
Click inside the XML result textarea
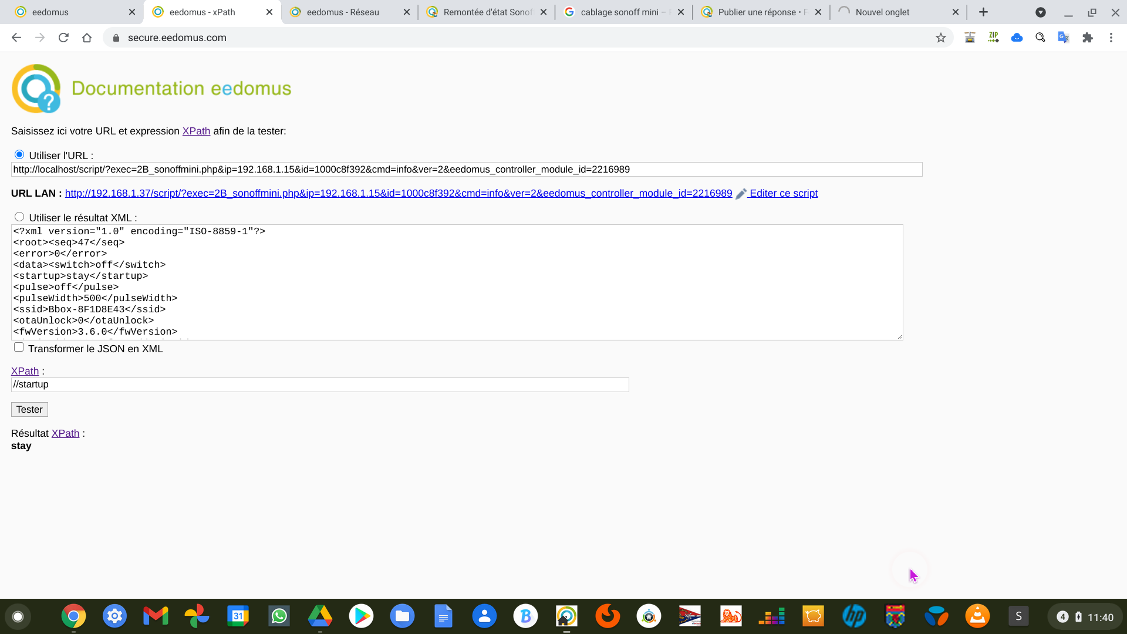tap(457, 282)
